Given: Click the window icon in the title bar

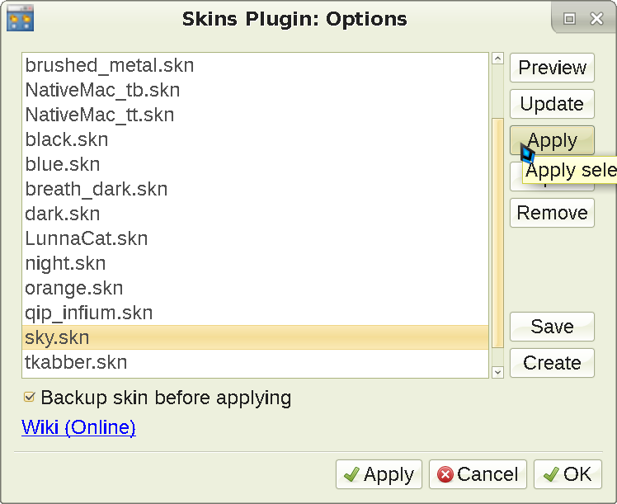Looking at the screenshot, I should pos(20,17).
